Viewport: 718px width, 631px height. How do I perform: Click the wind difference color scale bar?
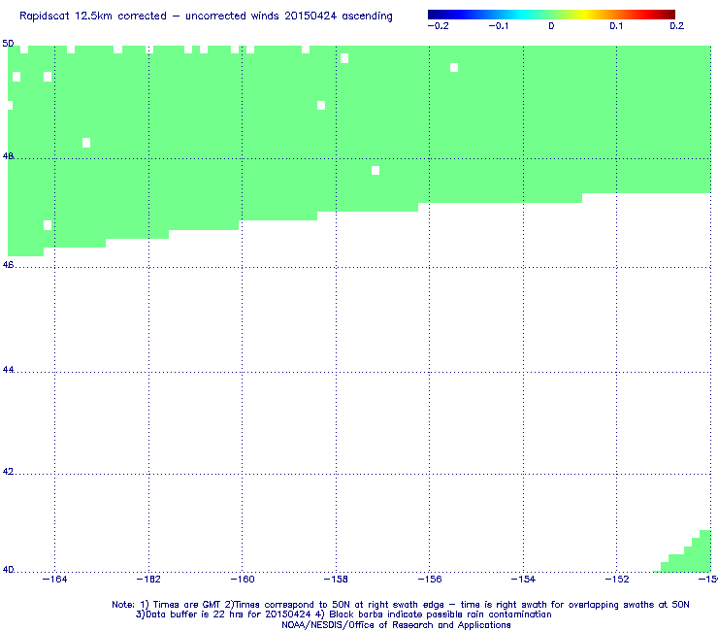click(x=551, y=15)
